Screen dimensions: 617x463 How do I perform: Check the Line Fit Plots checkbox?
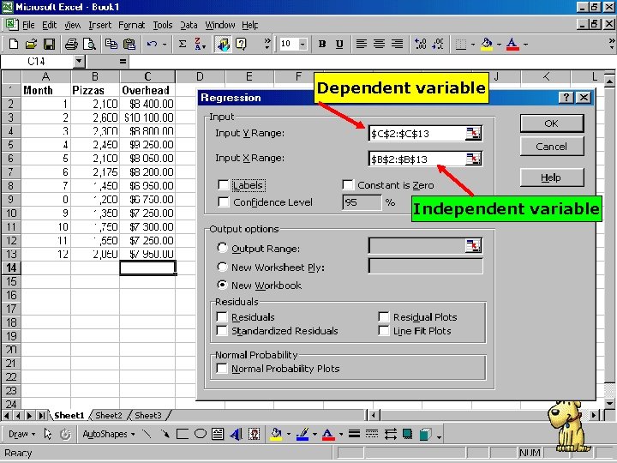(x=384, y=331)
